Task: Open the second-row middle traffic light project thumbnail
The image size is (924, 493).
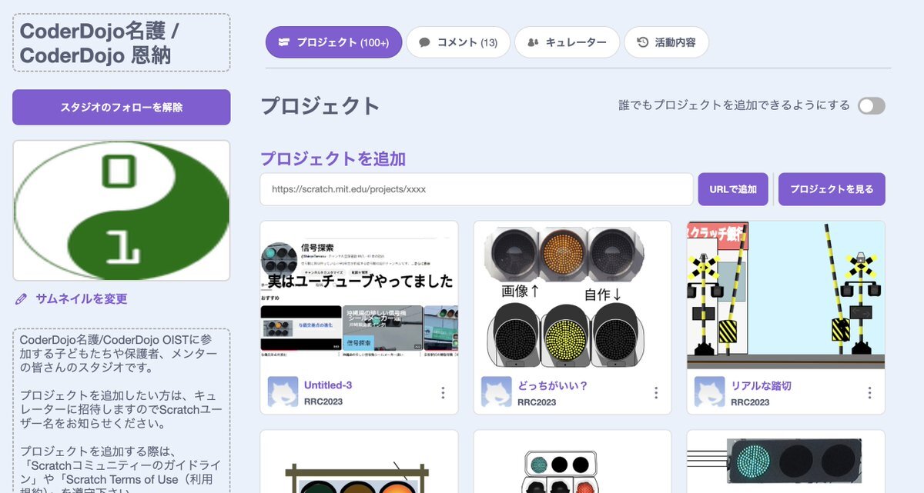Action: tap(572, 461)
